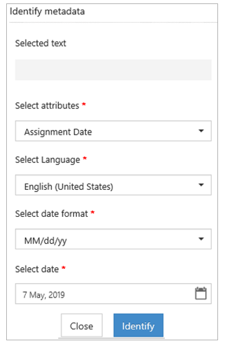Choose the English (United States) language box

pos(113,185)
